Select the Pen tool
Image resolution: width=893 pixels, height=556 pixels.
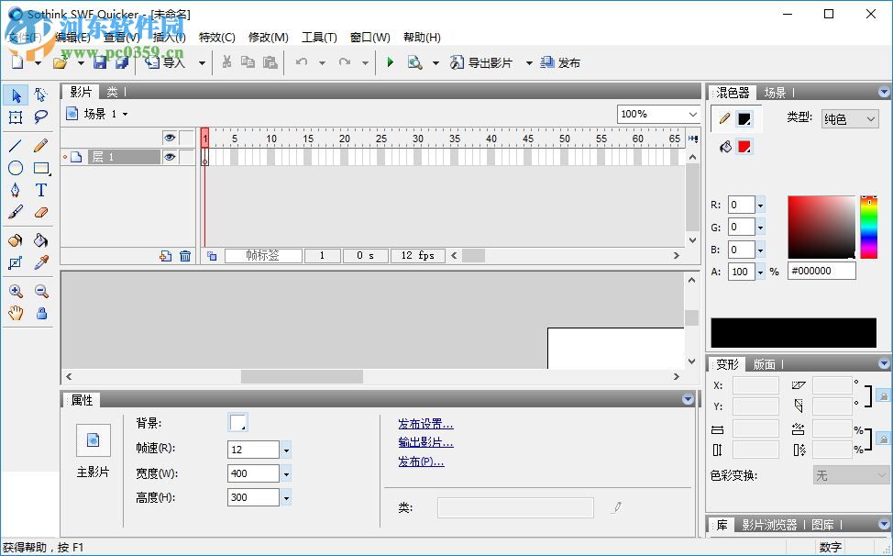click(15, 190)
